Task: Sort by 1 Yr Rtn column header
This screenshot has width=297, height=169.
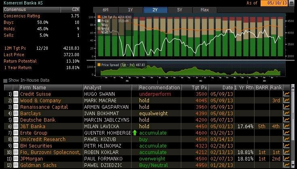Action: click(x=244, y=87)
